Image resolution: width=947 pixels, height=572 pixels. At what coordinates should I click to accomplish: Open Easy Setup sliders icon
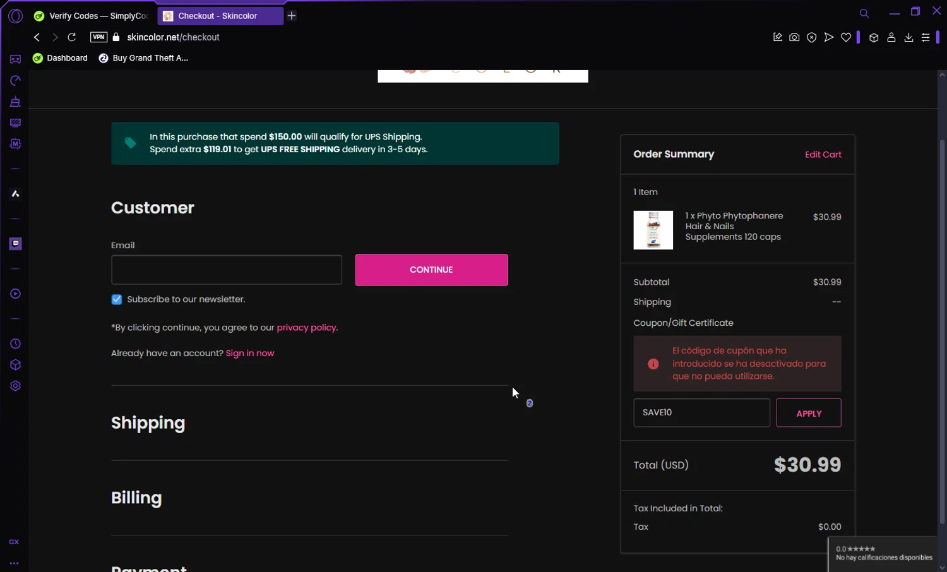(x=926, y=37)
